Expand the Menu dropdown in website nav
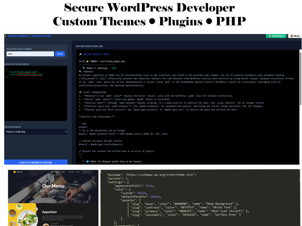Image resolution: width=302 pixels, height=226 pixels. (x=64, y=172)
